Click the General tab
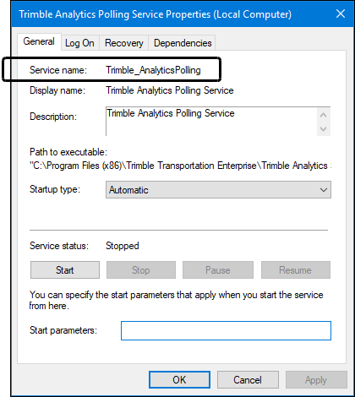355x397 pixels. pyautogui.click(x=39, y=41)
